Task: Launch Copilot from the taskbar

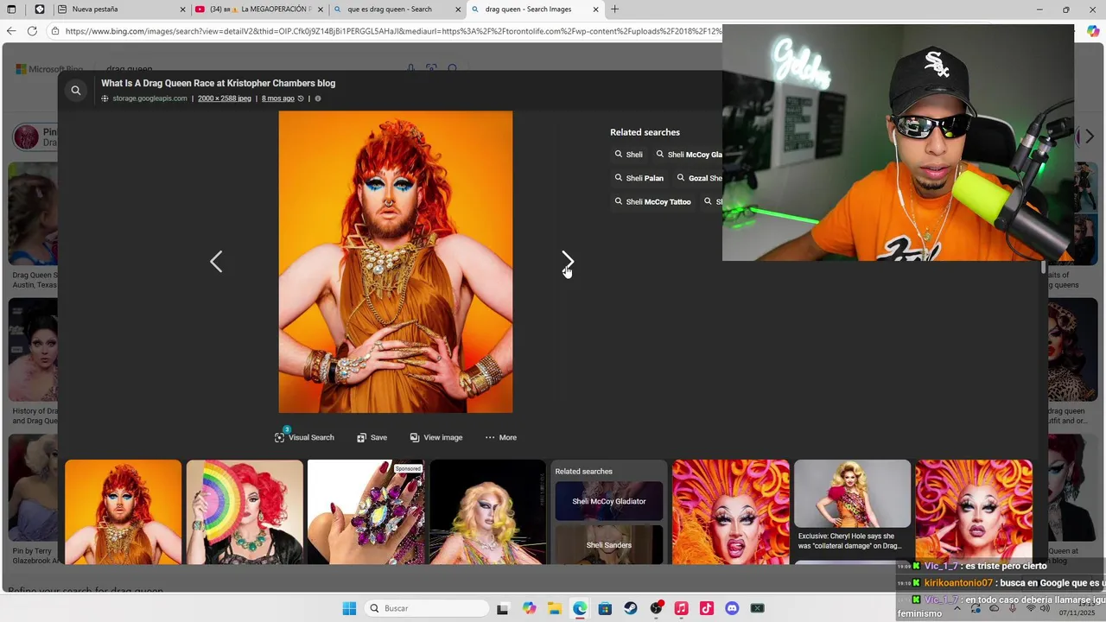Action: pos(529,608)
